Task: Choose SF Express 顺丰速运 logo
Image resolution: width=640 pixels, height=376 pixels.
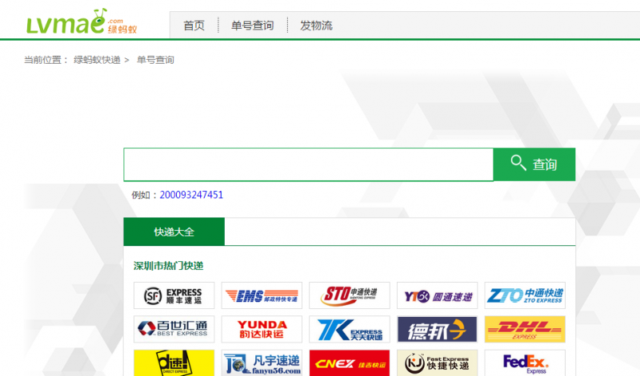Action: (x=174, y=295)
